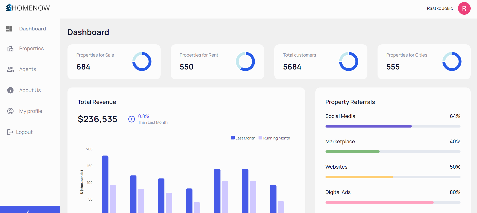
Task: Click the last blue bar in revenue chart
Action: click(x=273, y=199)
